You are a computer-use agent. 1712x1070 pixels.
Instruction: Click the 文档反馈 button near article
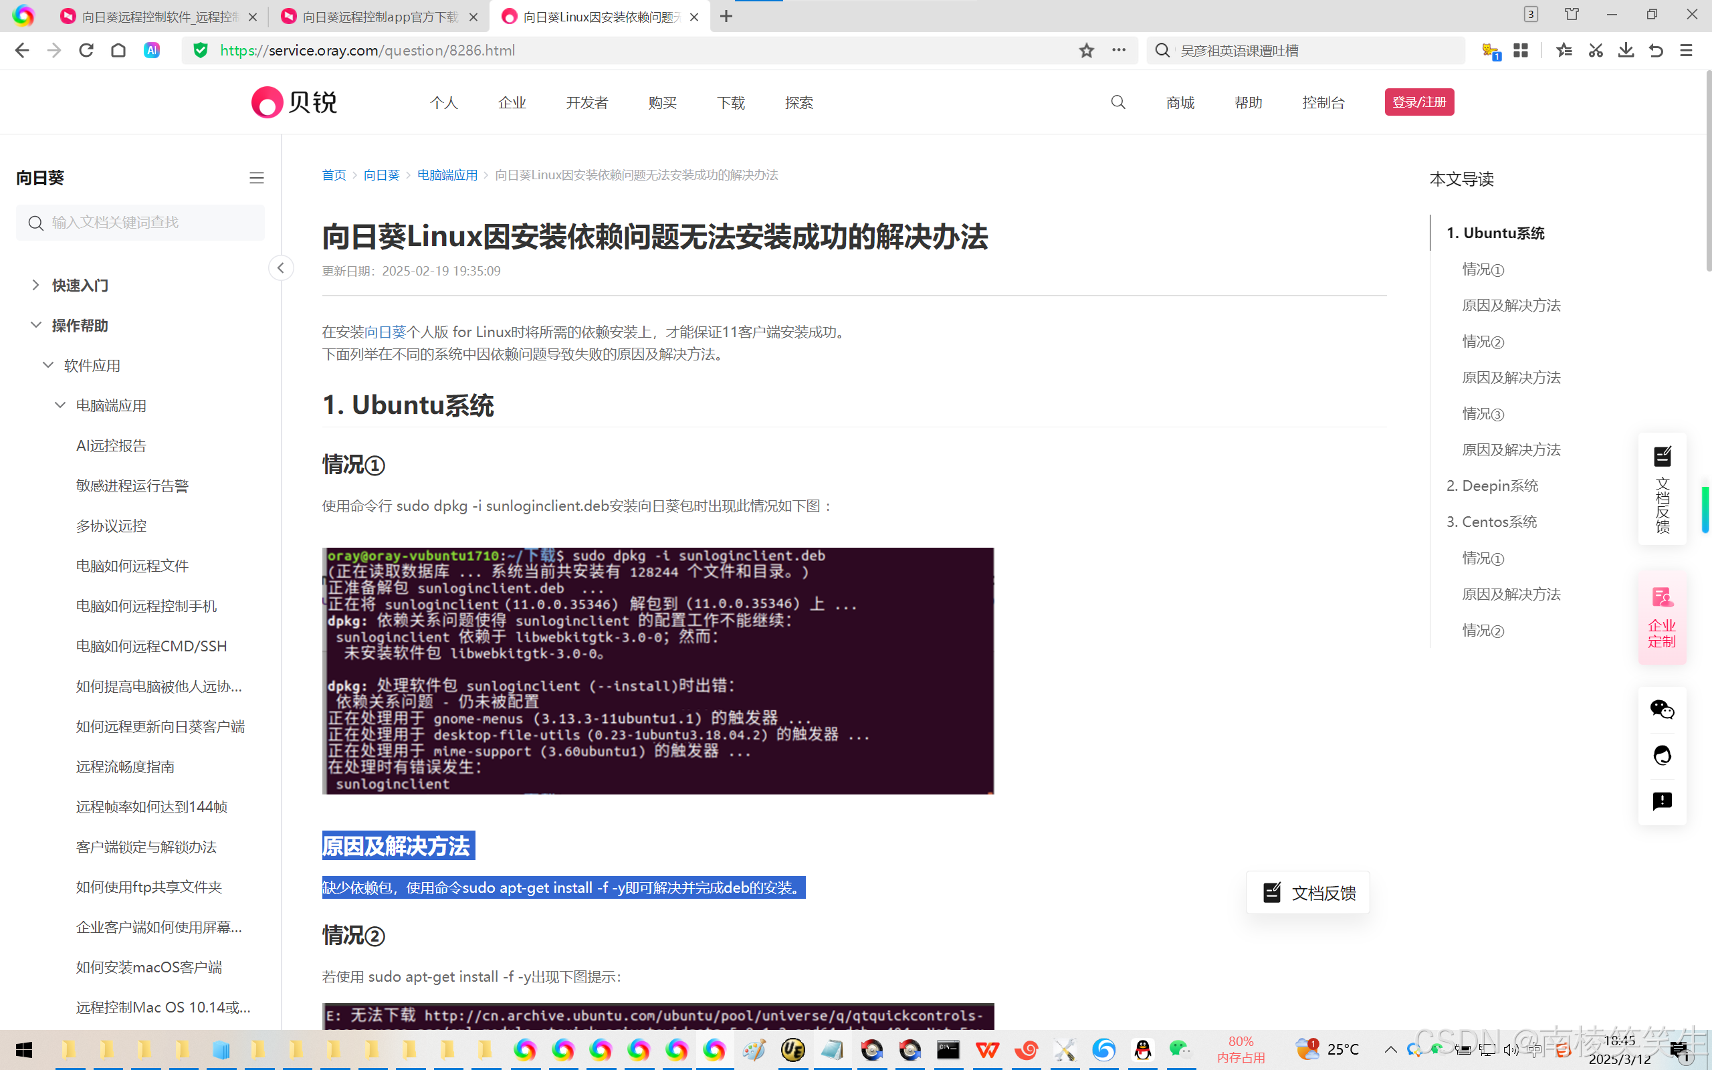click(x=1308, y=892)
